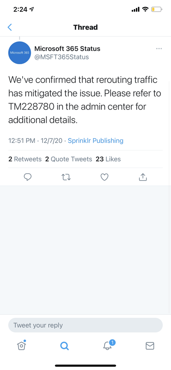The width and height of the screenshot is (171, 370).
Task: Tap the battery indicator in status bar
Action: [156, 9]
